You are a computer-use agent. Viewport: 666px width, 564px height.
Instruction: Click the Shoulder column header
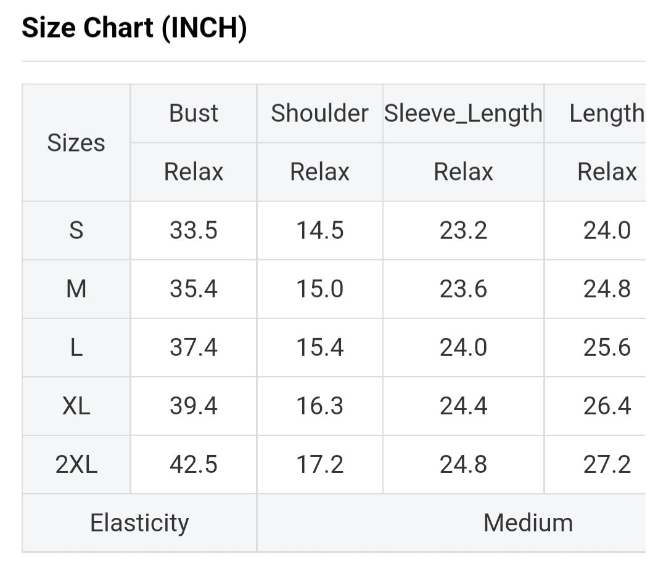click(x=319, y=114)
